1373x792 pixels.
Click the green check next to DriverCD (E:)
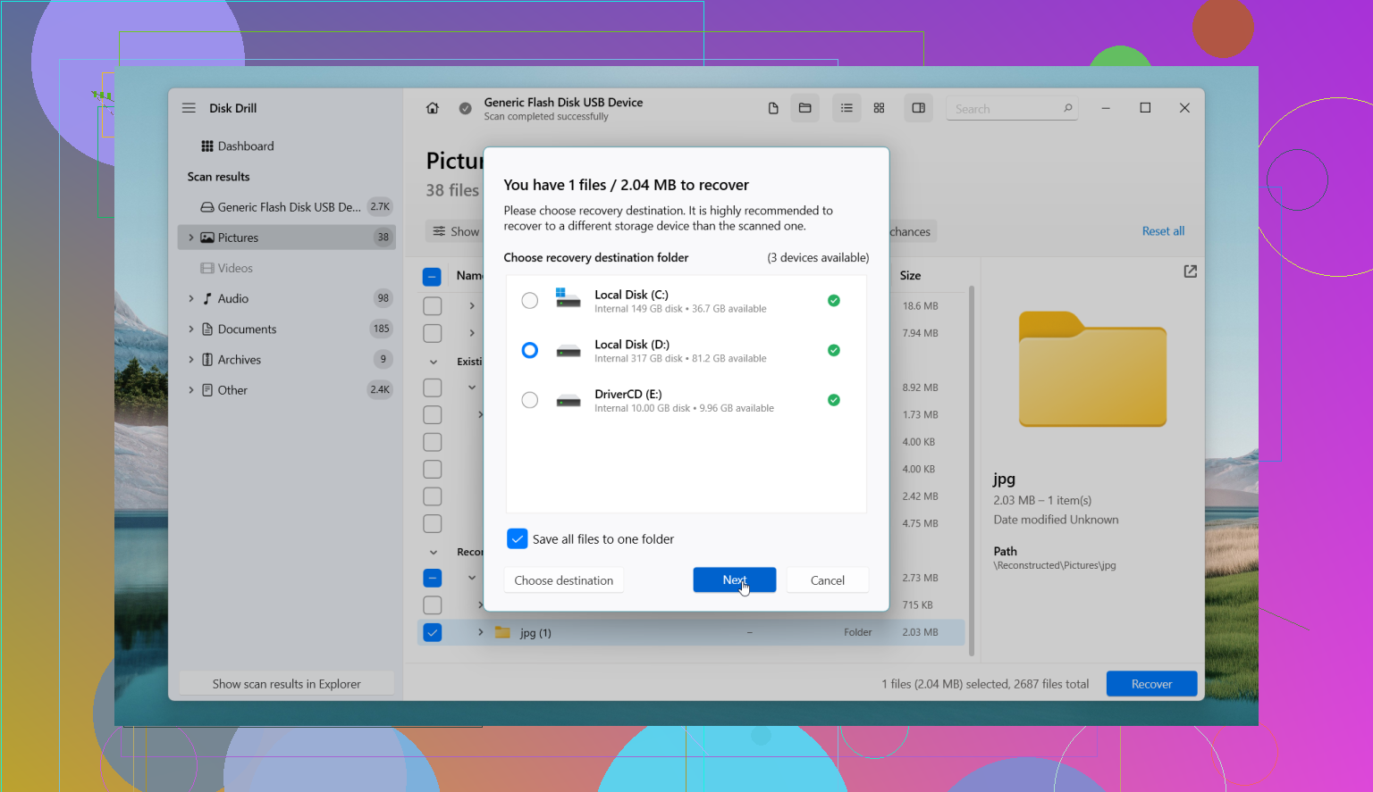point(834,400)
